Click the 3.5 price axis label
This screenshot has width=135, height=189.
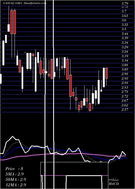[124, 29]
